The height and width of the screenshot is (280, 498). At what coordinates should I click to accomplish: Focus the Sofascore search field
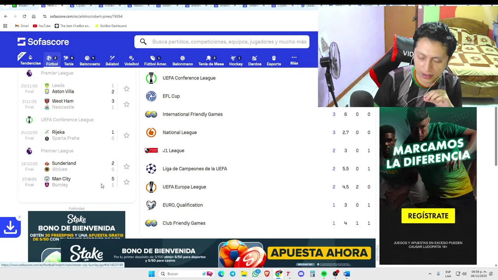[222, 42]
